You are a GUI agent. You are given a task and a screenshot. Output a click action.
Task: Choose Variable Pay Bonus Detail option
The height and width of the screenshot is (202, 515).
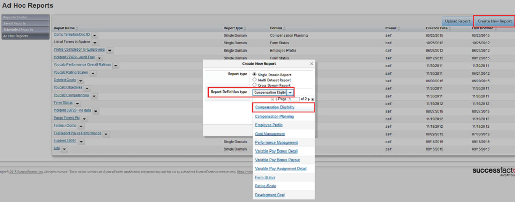point(276,151)
